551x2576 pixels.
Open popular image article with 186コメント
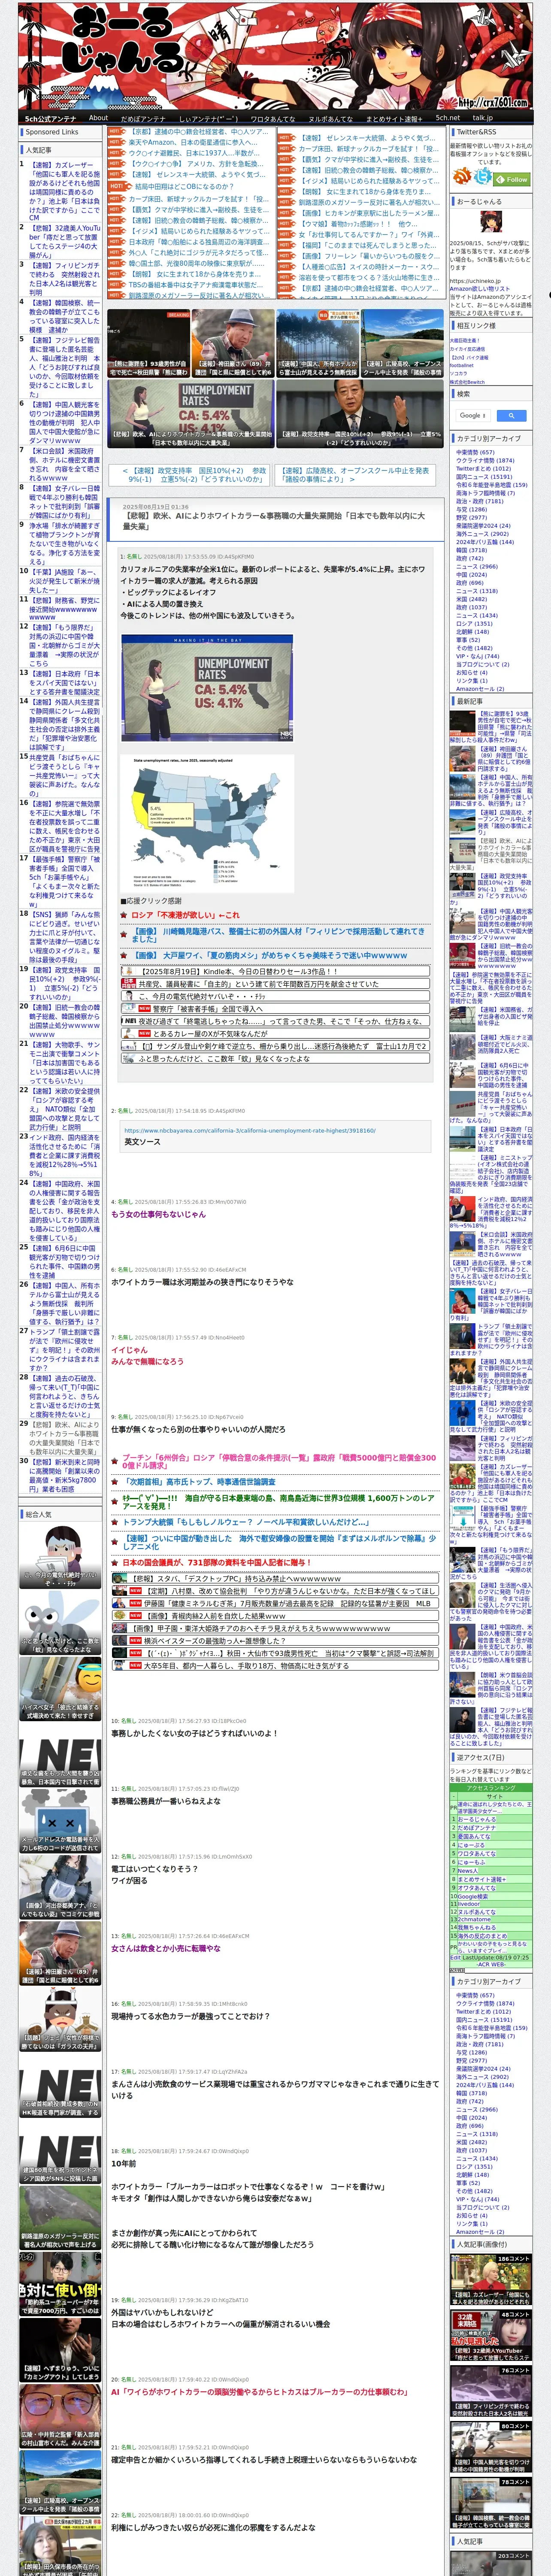(490, 2279)
